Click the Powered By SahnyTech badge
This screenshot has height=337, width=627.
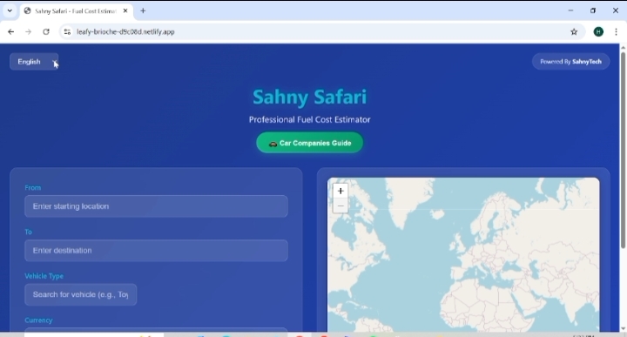tap(570, 62)
